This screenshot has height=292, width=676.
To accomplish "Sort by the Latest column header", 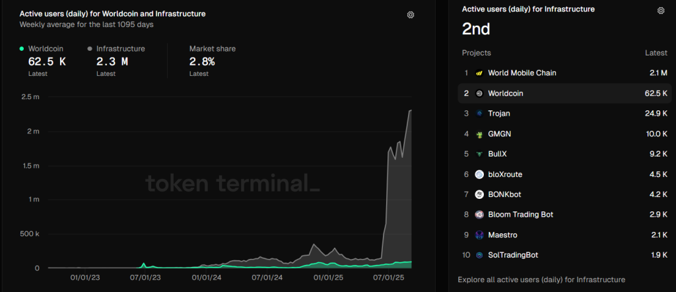I will pos(656,53).
